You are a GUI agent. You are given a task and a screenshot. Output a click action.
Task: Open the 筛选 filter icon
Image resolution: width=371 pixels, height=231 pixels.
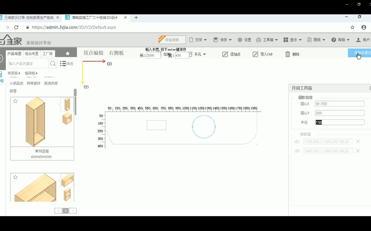tap(63, 63)
